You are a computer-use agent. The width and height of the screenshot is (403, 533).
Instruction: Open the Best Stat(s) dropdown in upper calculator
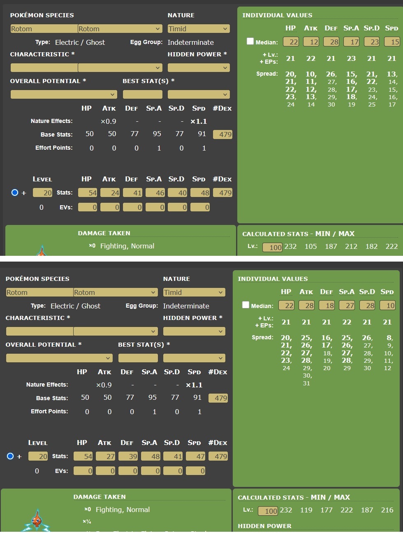pyautogui.click(x=199, y=95)
